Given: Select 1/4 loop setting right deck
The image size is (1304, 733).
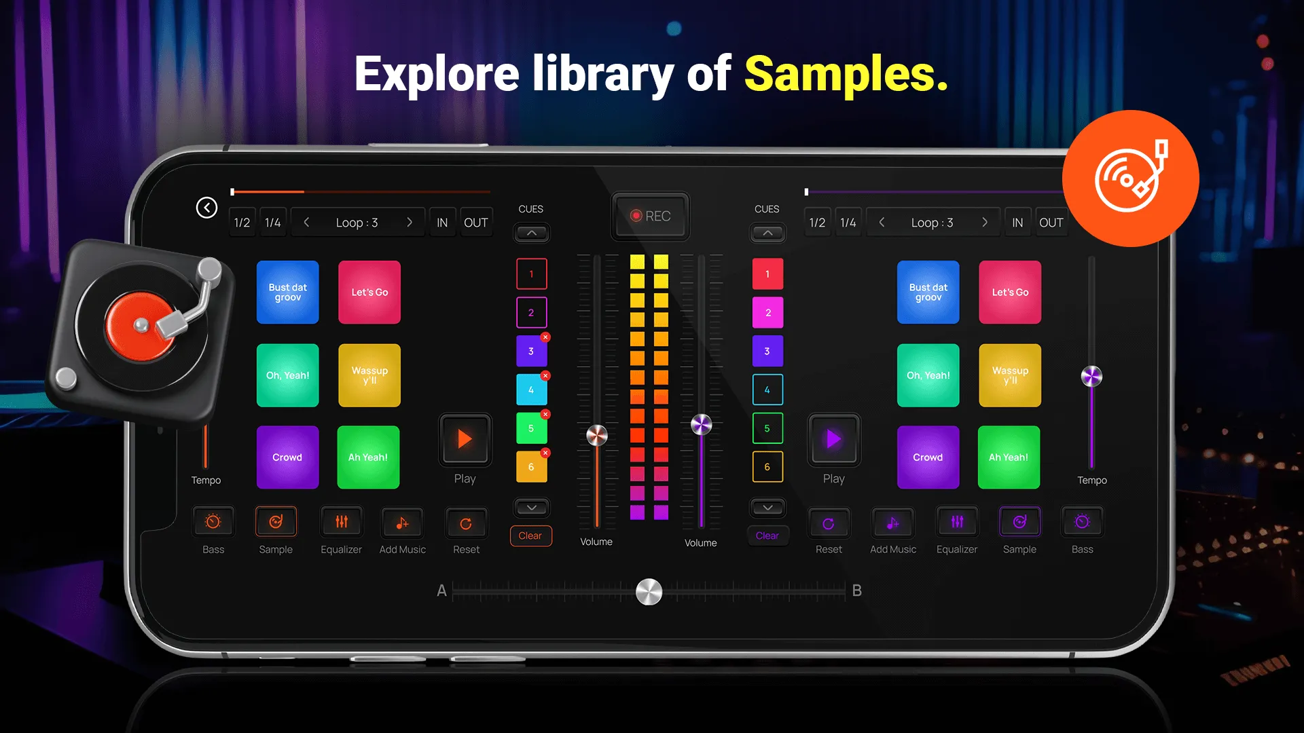Looking at the screenshot, I should [x=848, y=222].
